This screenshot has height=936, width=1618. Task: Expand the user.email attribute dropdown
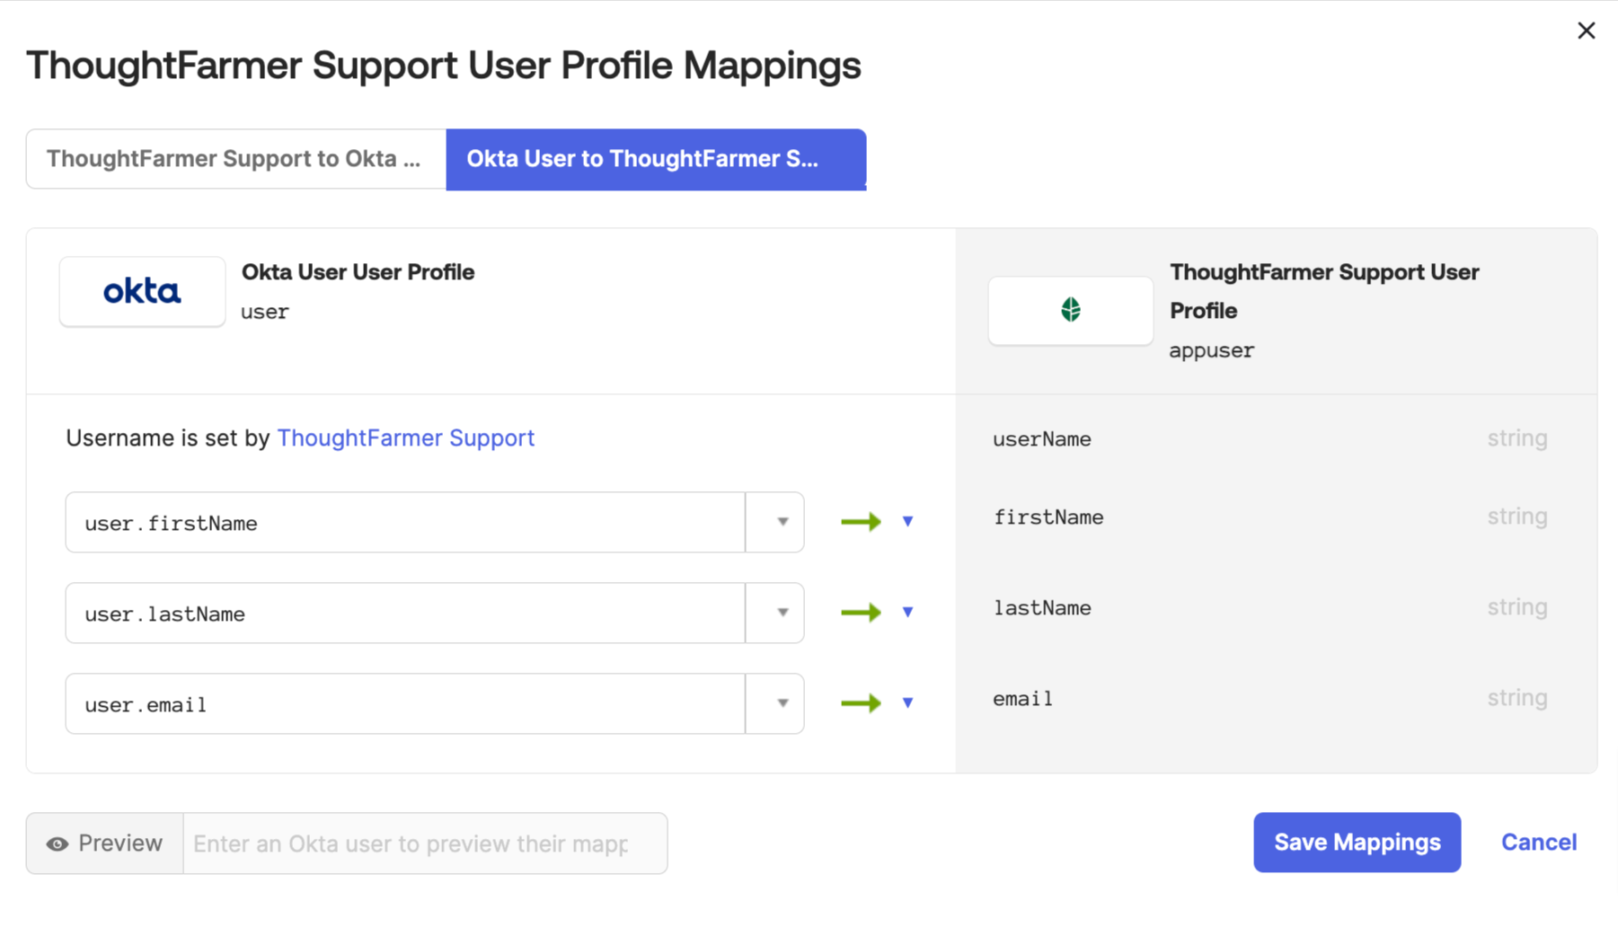[774, 703]
